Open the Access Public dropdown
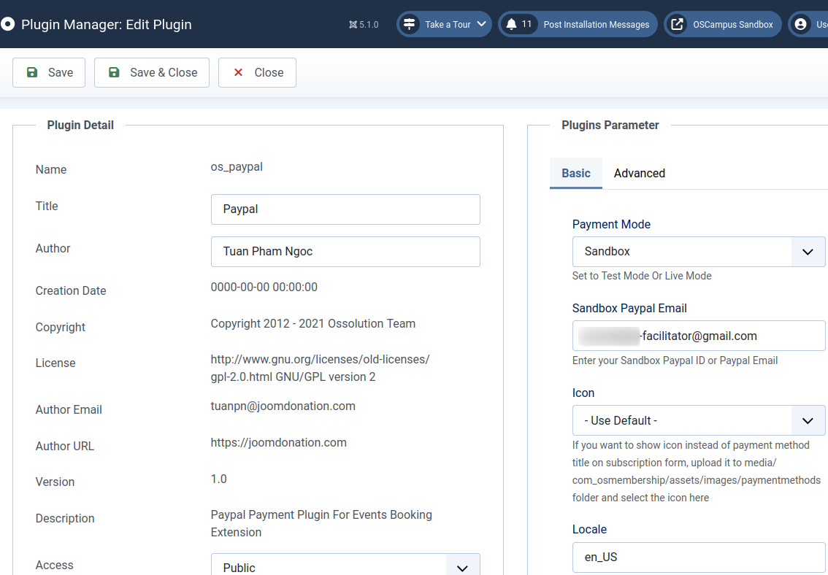828x575 pixels. tap(345, 565)
